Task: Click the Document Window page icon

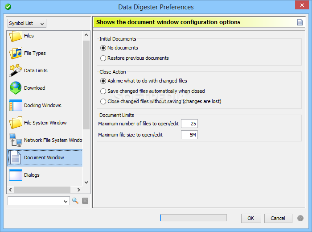Action: tap(16, 157)
